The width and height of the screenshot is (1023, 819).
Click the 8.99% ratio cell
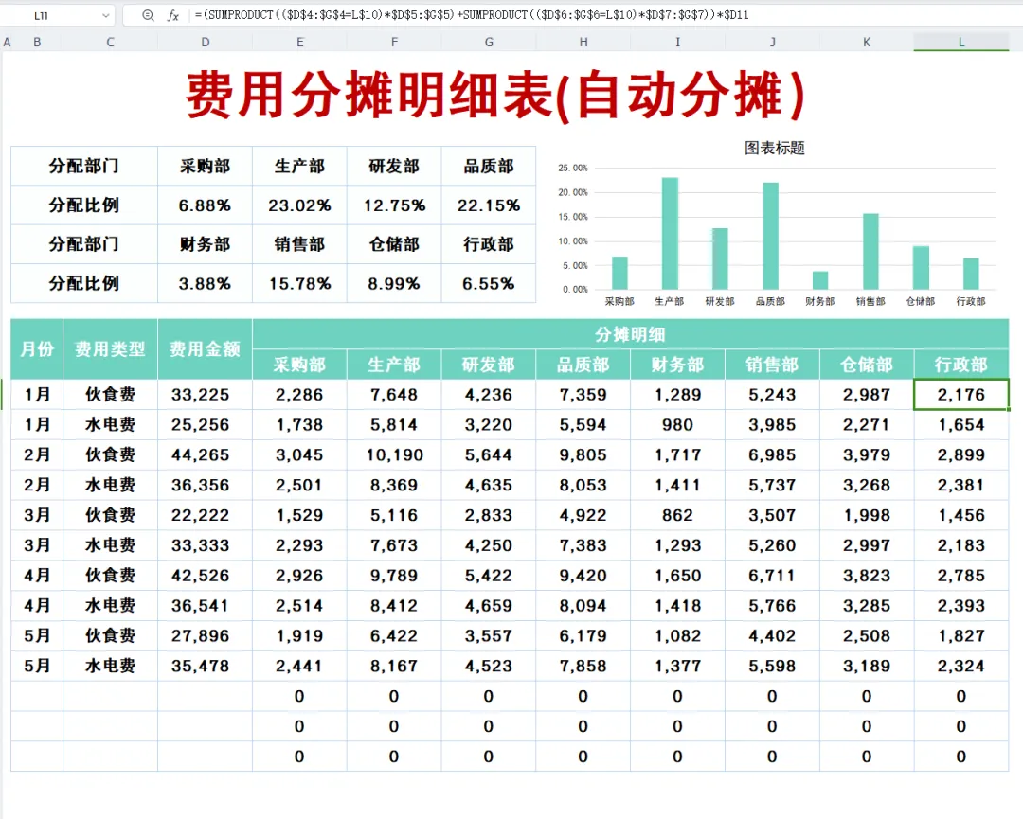coord(394,284)
